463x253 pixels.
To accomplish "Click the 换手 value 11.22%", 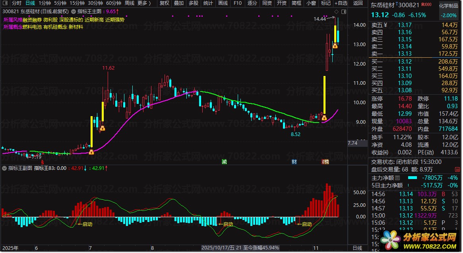I will 403,137.
